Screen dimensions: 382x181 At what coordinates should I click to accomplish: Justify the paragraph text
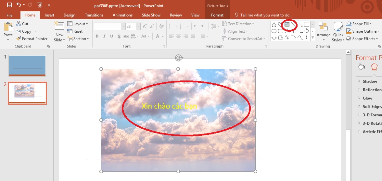pyautogui.click(x=193, y=36)
